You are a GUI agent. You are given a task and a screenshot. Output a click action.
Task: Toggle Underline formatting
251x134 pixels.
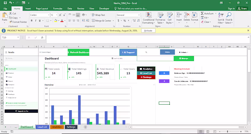pyautogui.click(x=40, y=21)
